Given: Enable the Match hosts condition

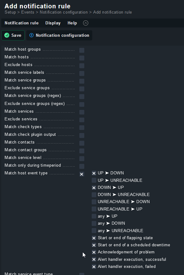Looking at the screenshot, I should 82,58.
